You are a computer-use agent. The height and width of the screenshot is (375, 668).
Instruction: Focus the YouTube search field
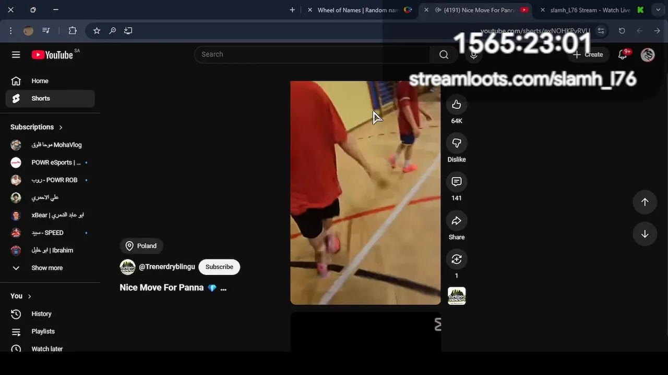(312, 54)
